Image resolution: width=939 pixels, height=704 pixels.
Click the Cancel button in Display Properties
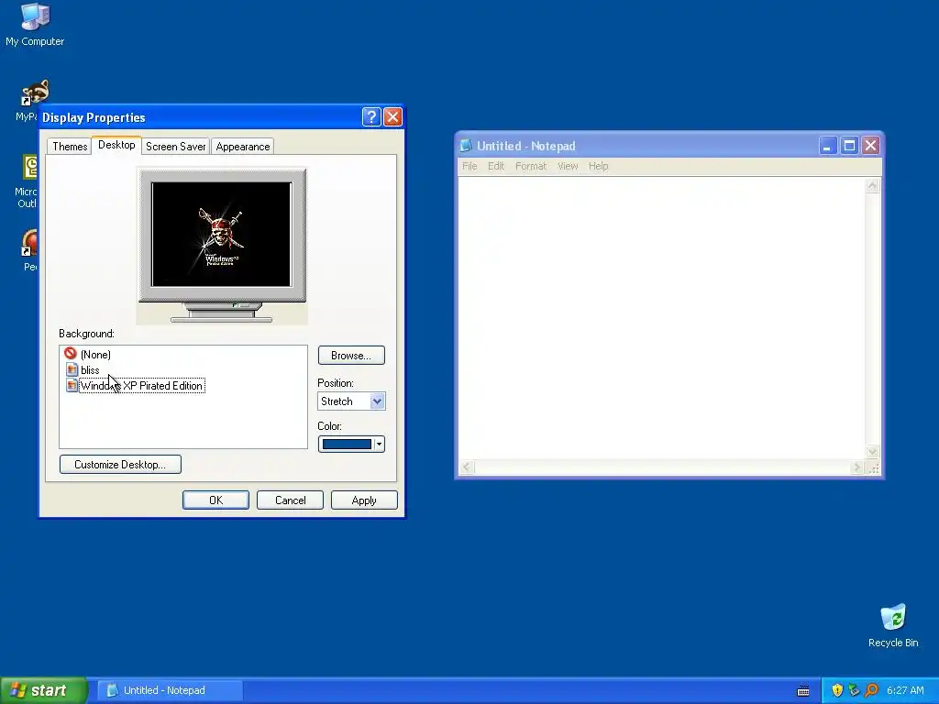pos(290,500)
